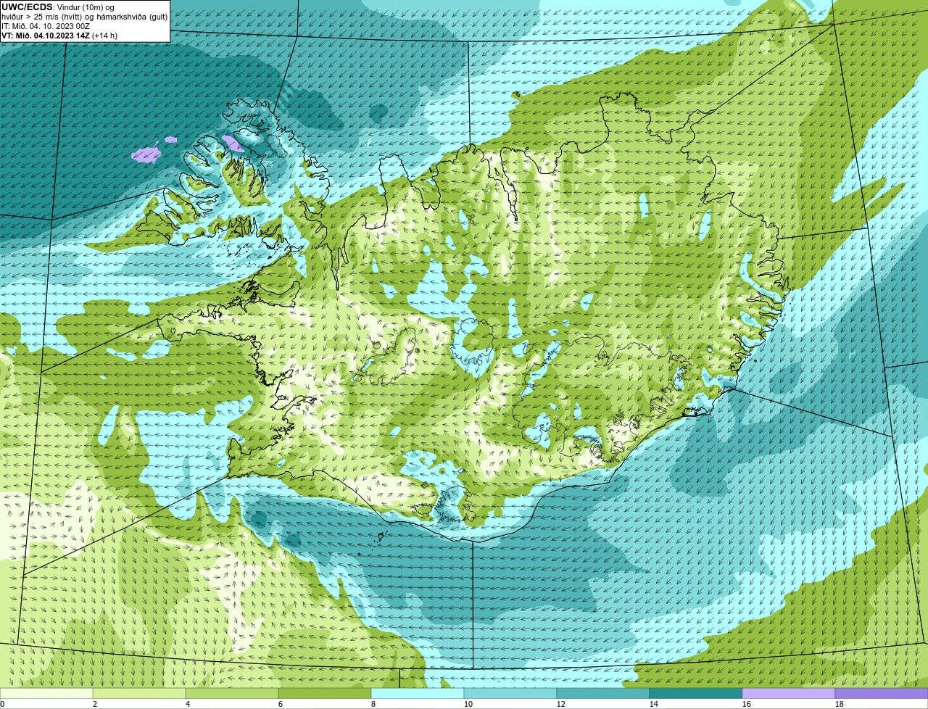
Task: Select the 16–18 m/s lavender legend swatch
Action: tap(789, 693)
